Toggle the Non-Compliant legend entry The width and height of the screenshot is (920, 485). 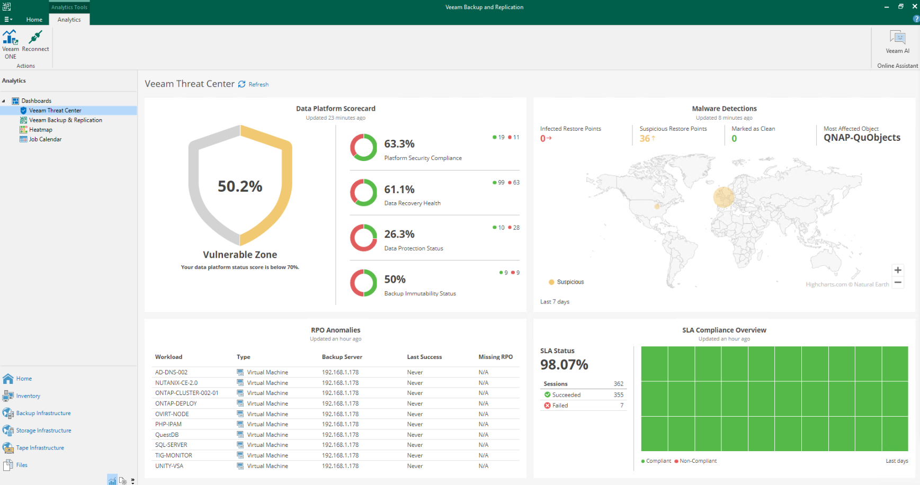pos(695,461)
